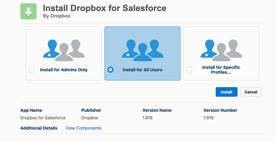Click the All Users blue group icon
The height and width of the screenshot is (142, 276).
142,50
